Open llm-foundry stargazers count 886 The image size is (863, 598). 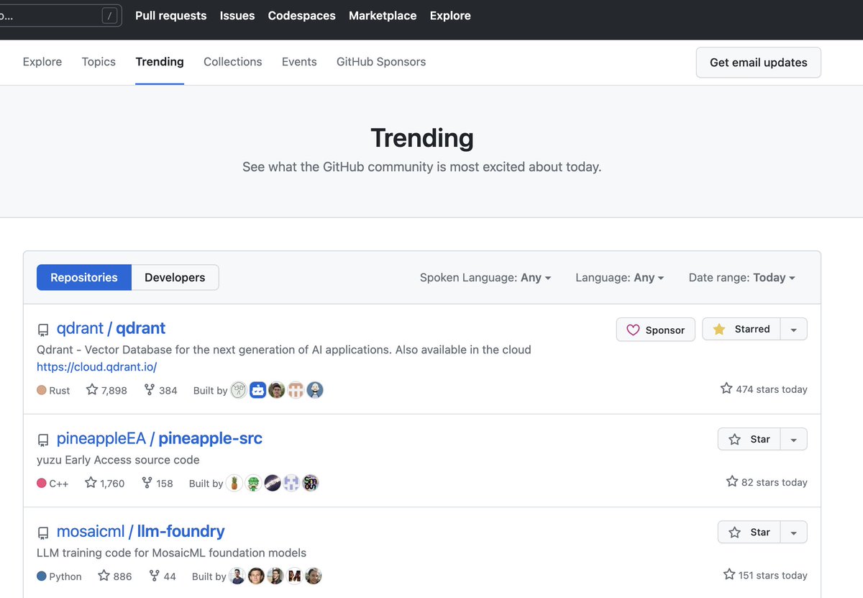click(115, 576)
